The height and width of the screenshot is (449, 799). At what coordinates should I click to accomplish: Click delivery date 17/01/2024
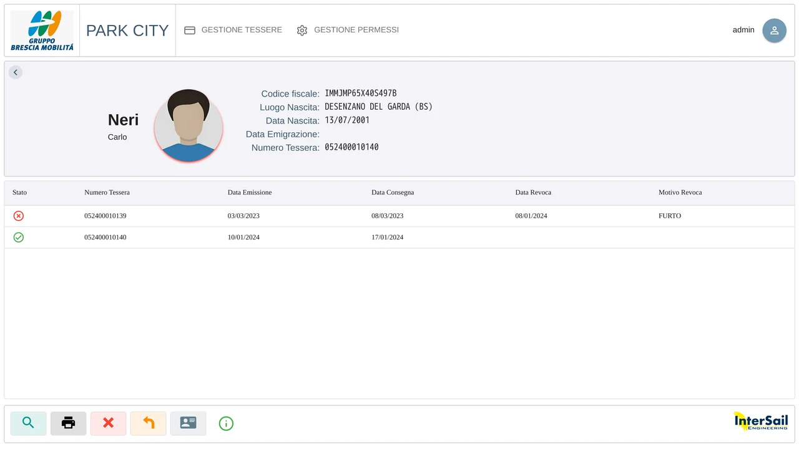tap(388, 238)
